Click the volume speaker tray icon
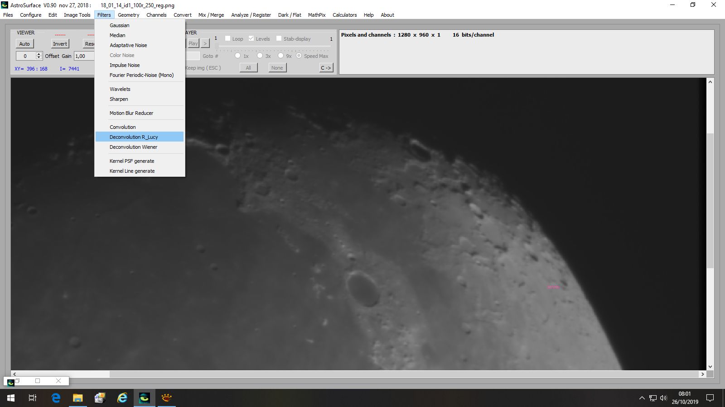 (x=663, y=398)
